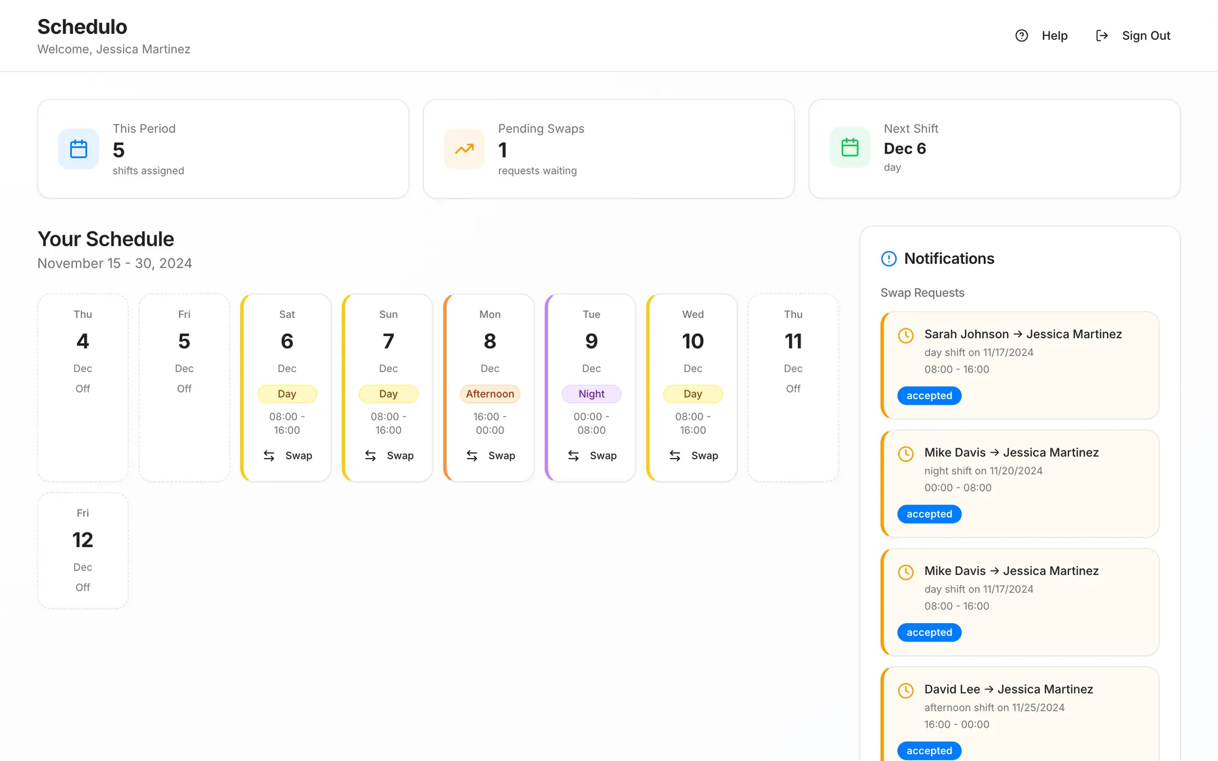Click the Afternoon badge on Mon 8

pos(490,394)
